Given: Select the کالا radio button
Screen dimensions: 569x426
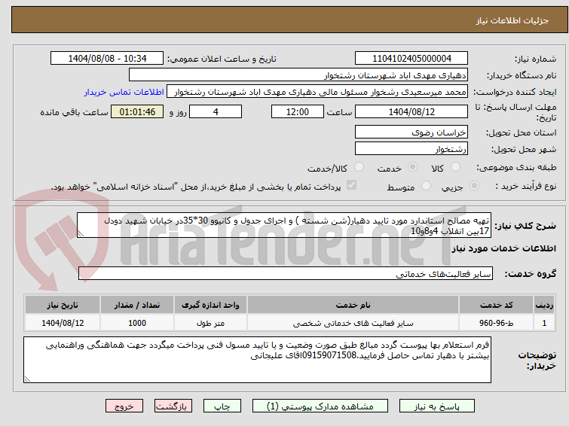Looking at the screenshot, I should (x=455, y=167).
